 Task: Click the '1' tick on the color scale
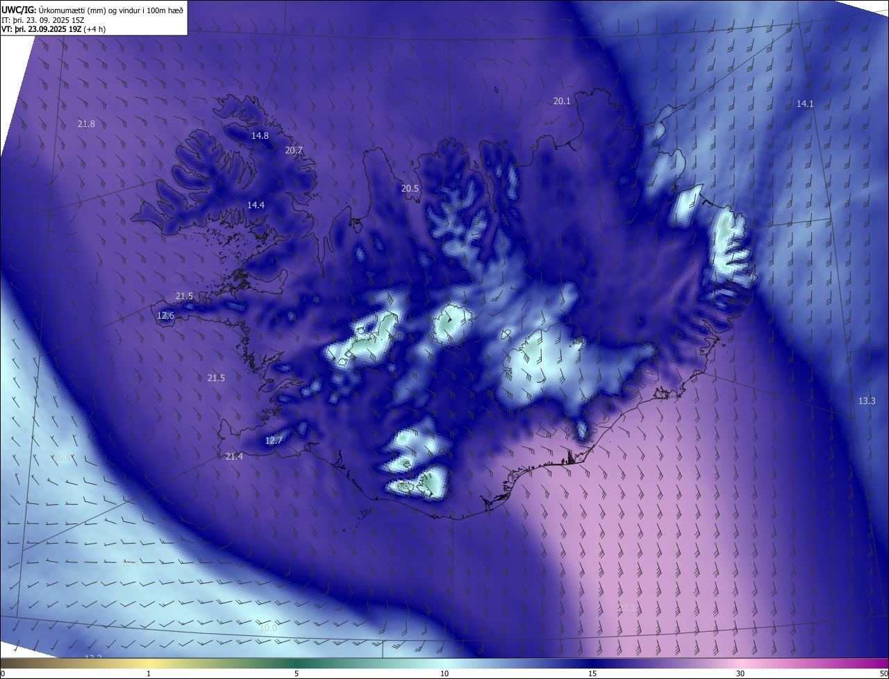[149, 673]
